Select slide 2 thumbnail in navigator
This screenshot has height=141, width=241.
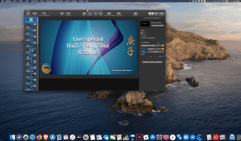tap(31, 26)
